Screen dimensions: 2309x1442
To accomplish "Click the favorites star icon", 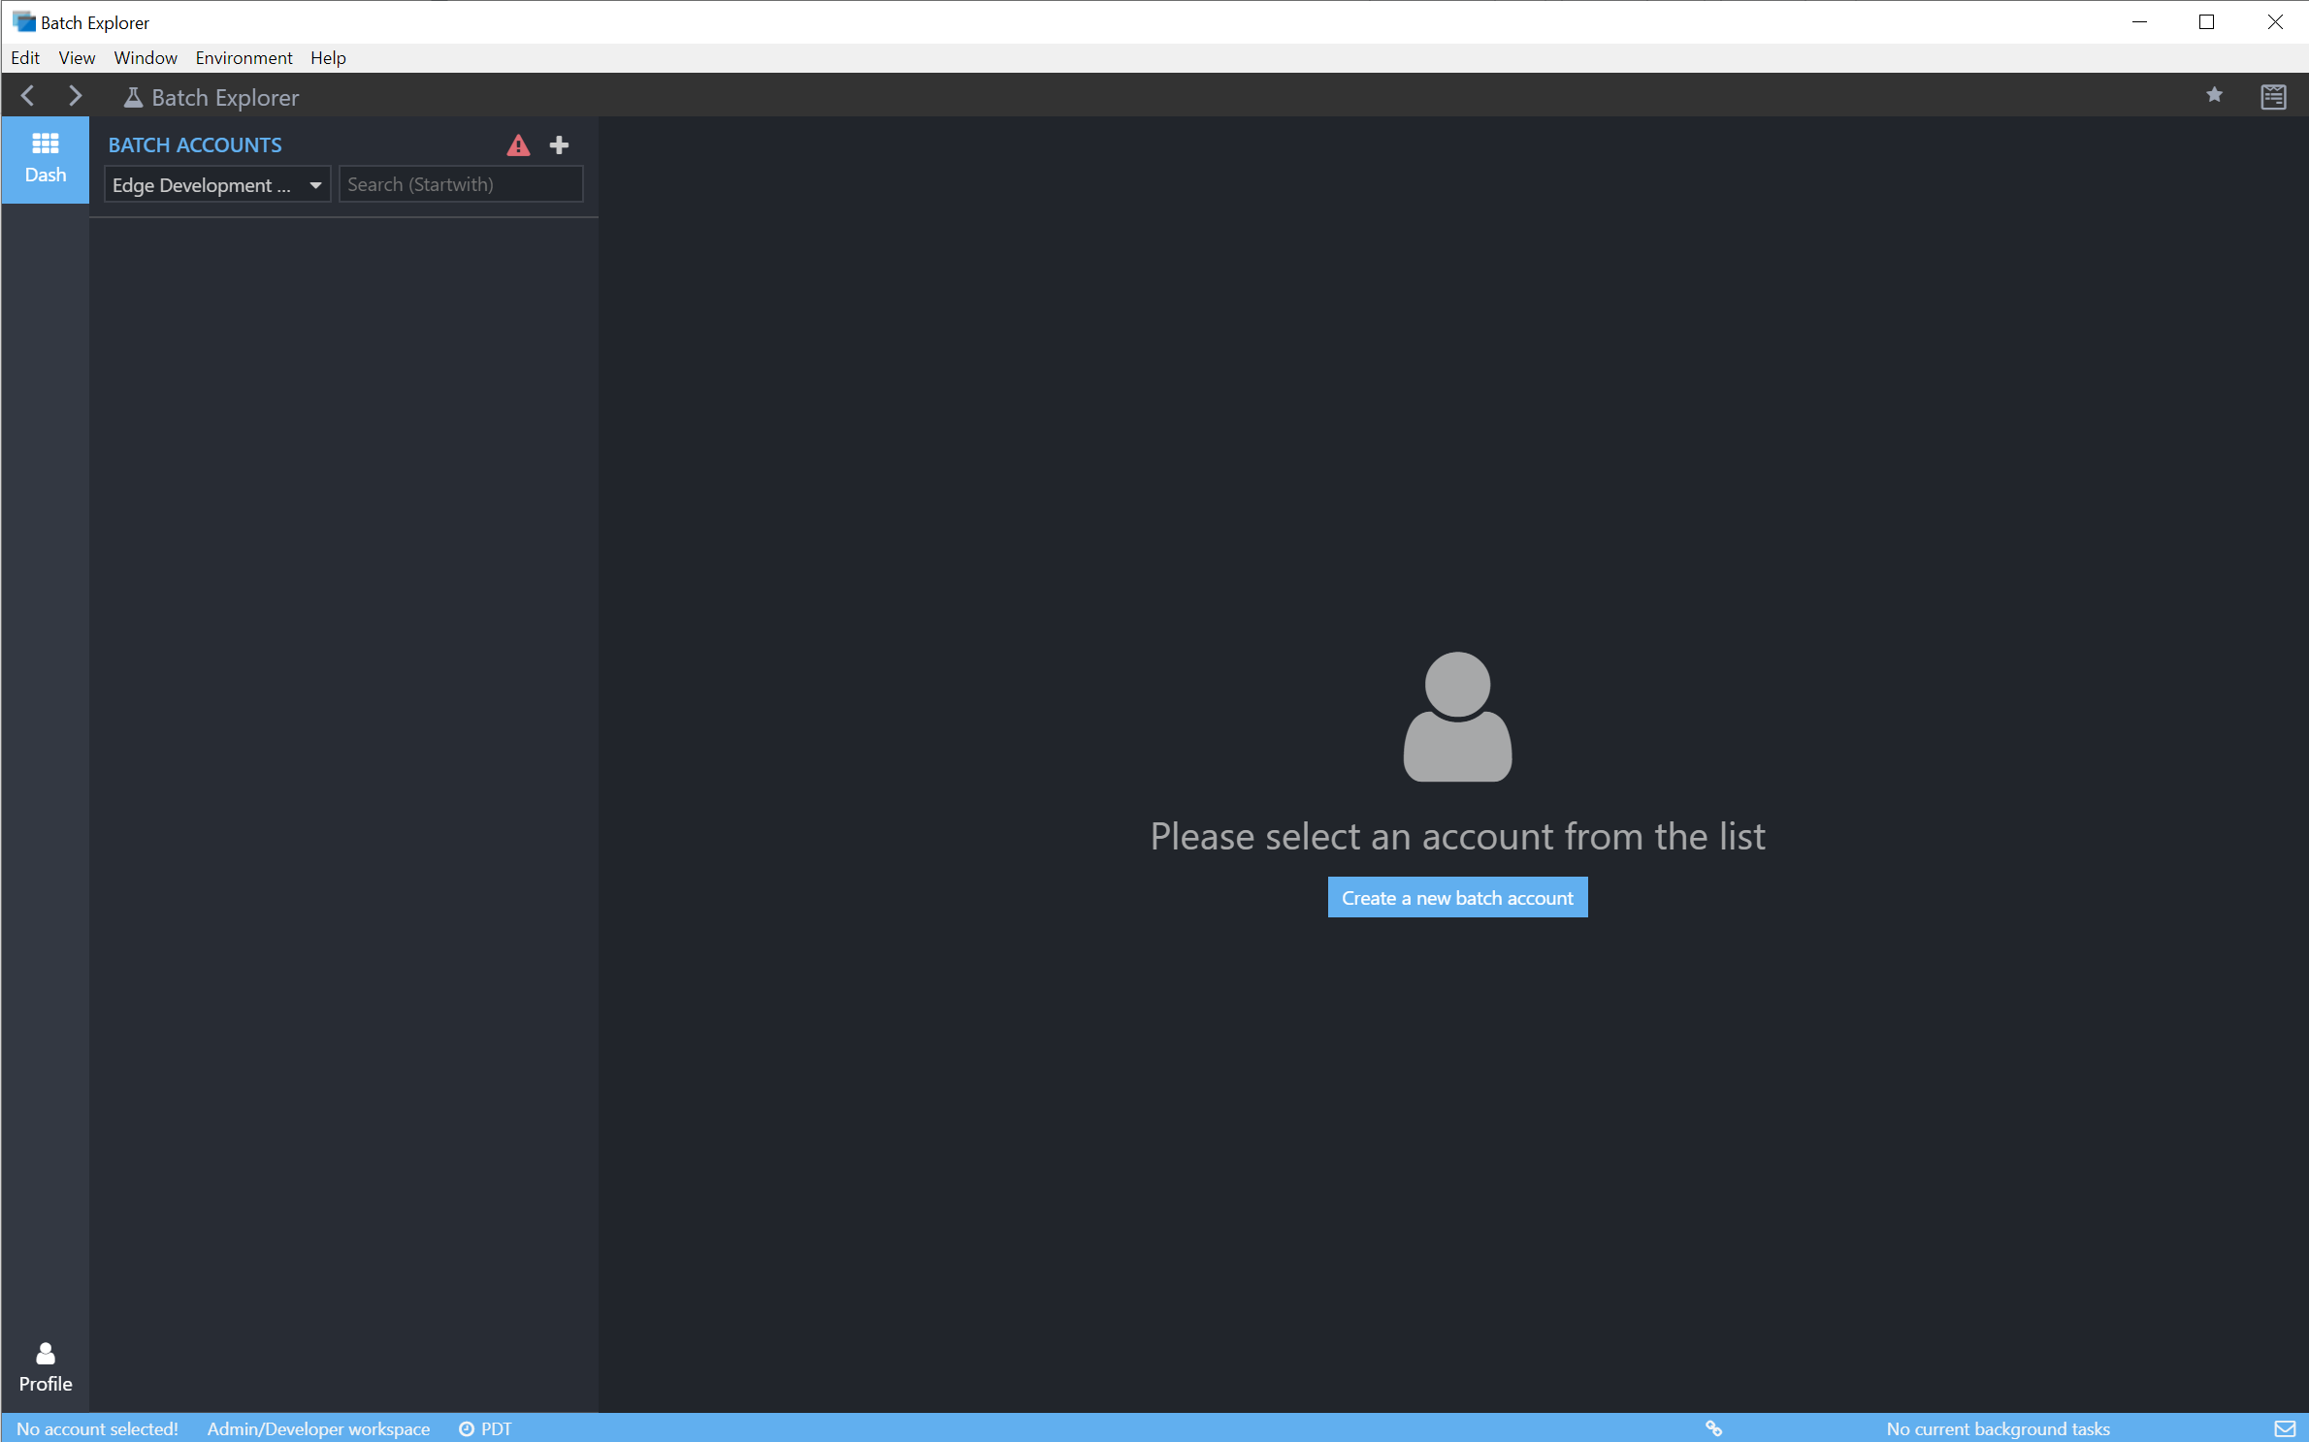I will click(x=2215, y=96).
